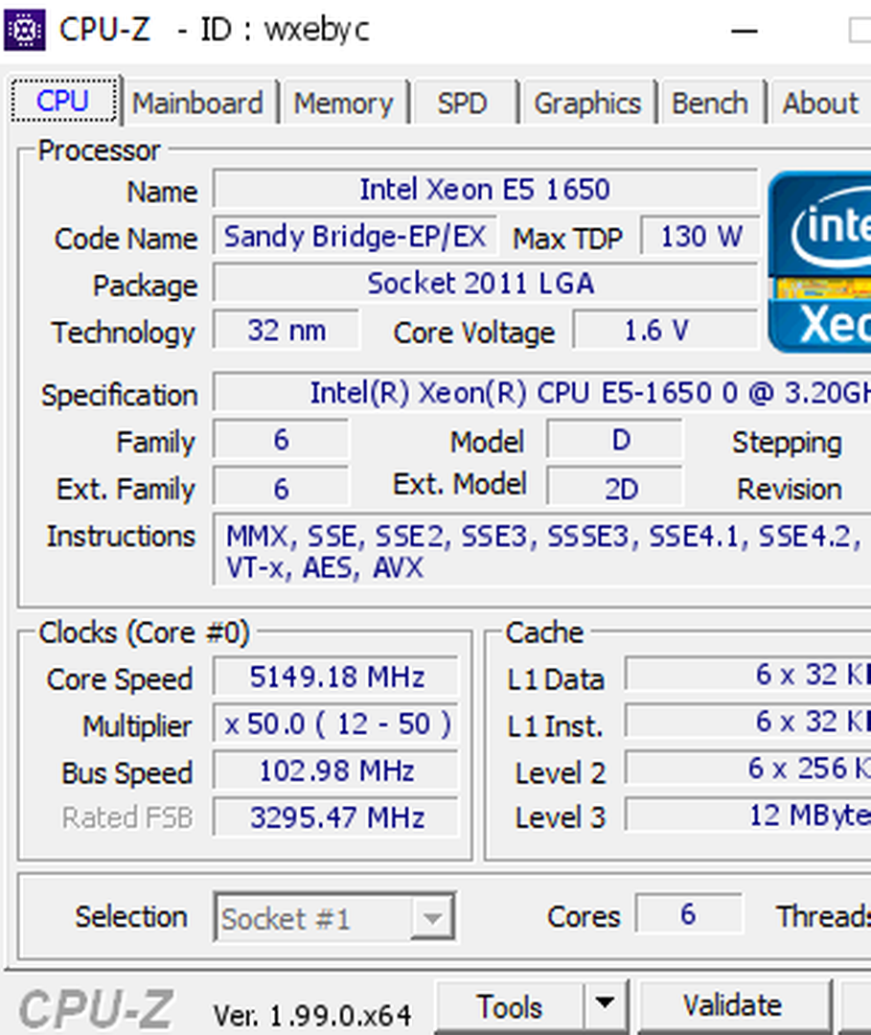This screenshot has height=1035, width=871.
Task: Click the Ver. 1.99.0.x64 version text
Action: [x=312, y=1014]
